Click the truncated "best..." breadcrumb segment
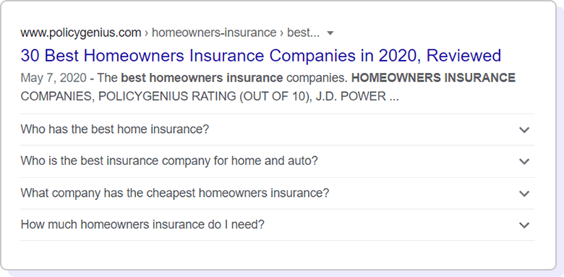Image resolution: width=564 pixels, height=277 pixels. [x=303, y=33]
